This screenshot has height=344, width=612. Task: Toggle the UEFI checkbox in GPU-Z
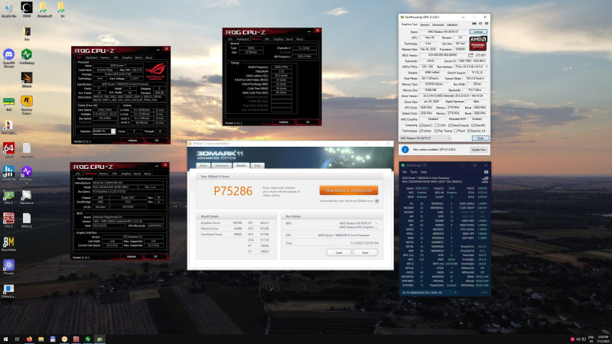click(477, 55)
